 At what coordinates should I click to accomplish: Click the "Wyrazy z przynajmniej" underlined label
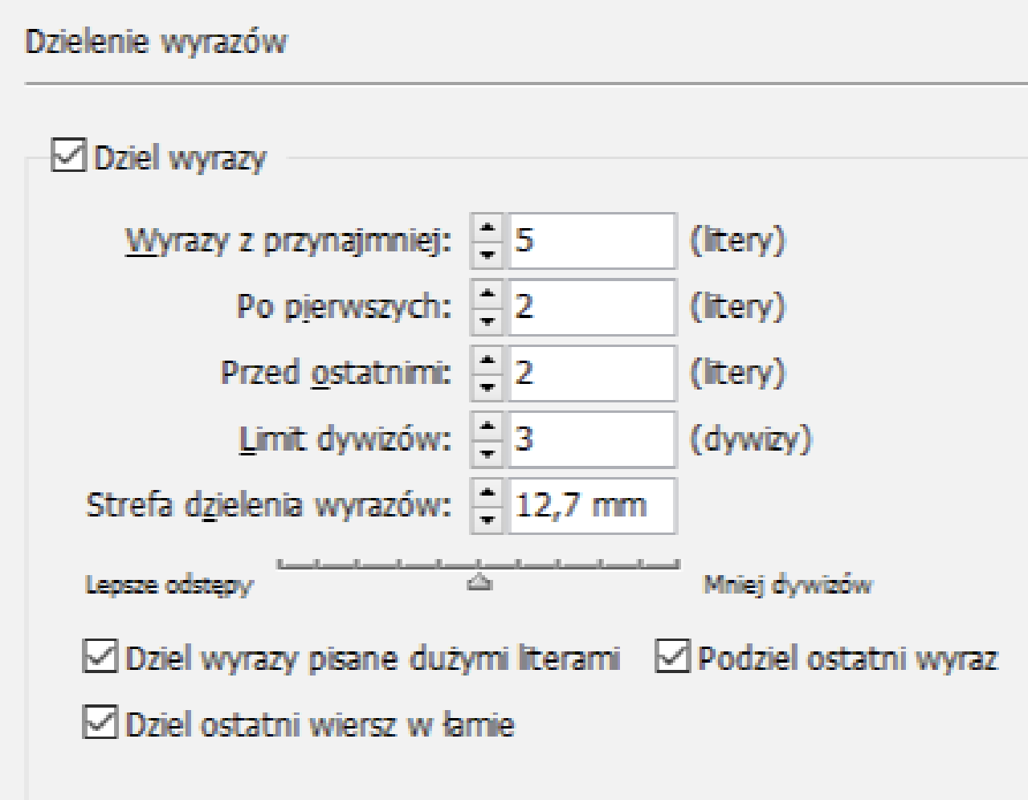pos(289,242)
